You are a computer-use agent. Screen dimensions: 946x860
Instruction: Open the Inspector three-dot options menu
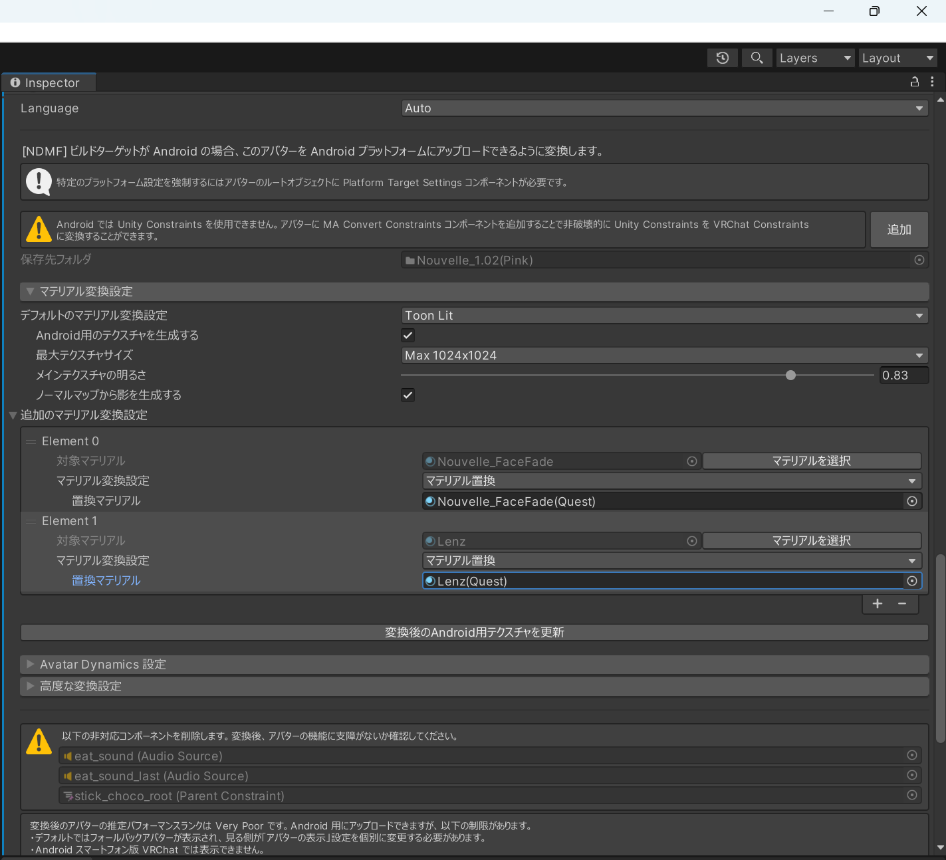click(932, 82)
